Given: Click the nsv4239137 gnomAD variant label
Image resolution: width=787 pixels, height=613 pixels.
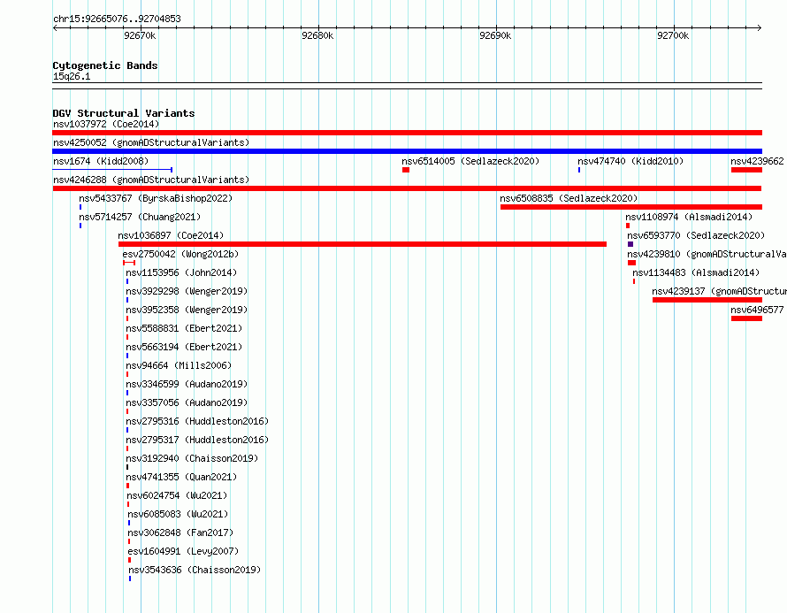Looking at the screenshot, I should [x=719, y=291].
